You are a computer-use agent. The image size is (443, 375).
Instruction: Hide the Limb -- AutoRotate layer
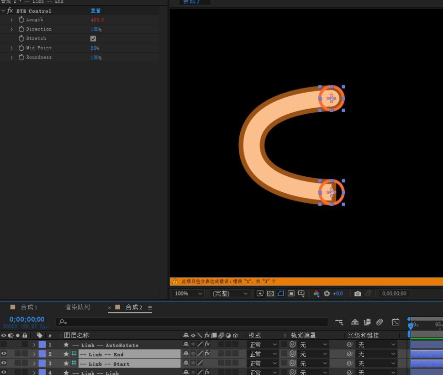(x=4, y=345)
